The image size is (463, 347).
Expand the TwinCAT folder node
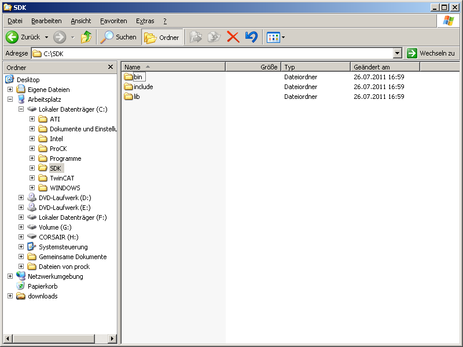(x=32, y=178)
